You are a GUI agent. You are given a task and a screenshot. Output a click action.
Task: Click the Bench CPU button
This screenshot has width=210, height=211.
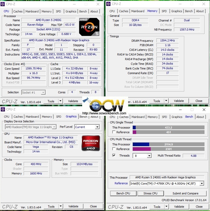123,193
